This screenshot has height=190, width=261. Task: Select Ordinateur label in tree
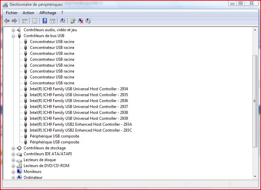coord(33,178)
